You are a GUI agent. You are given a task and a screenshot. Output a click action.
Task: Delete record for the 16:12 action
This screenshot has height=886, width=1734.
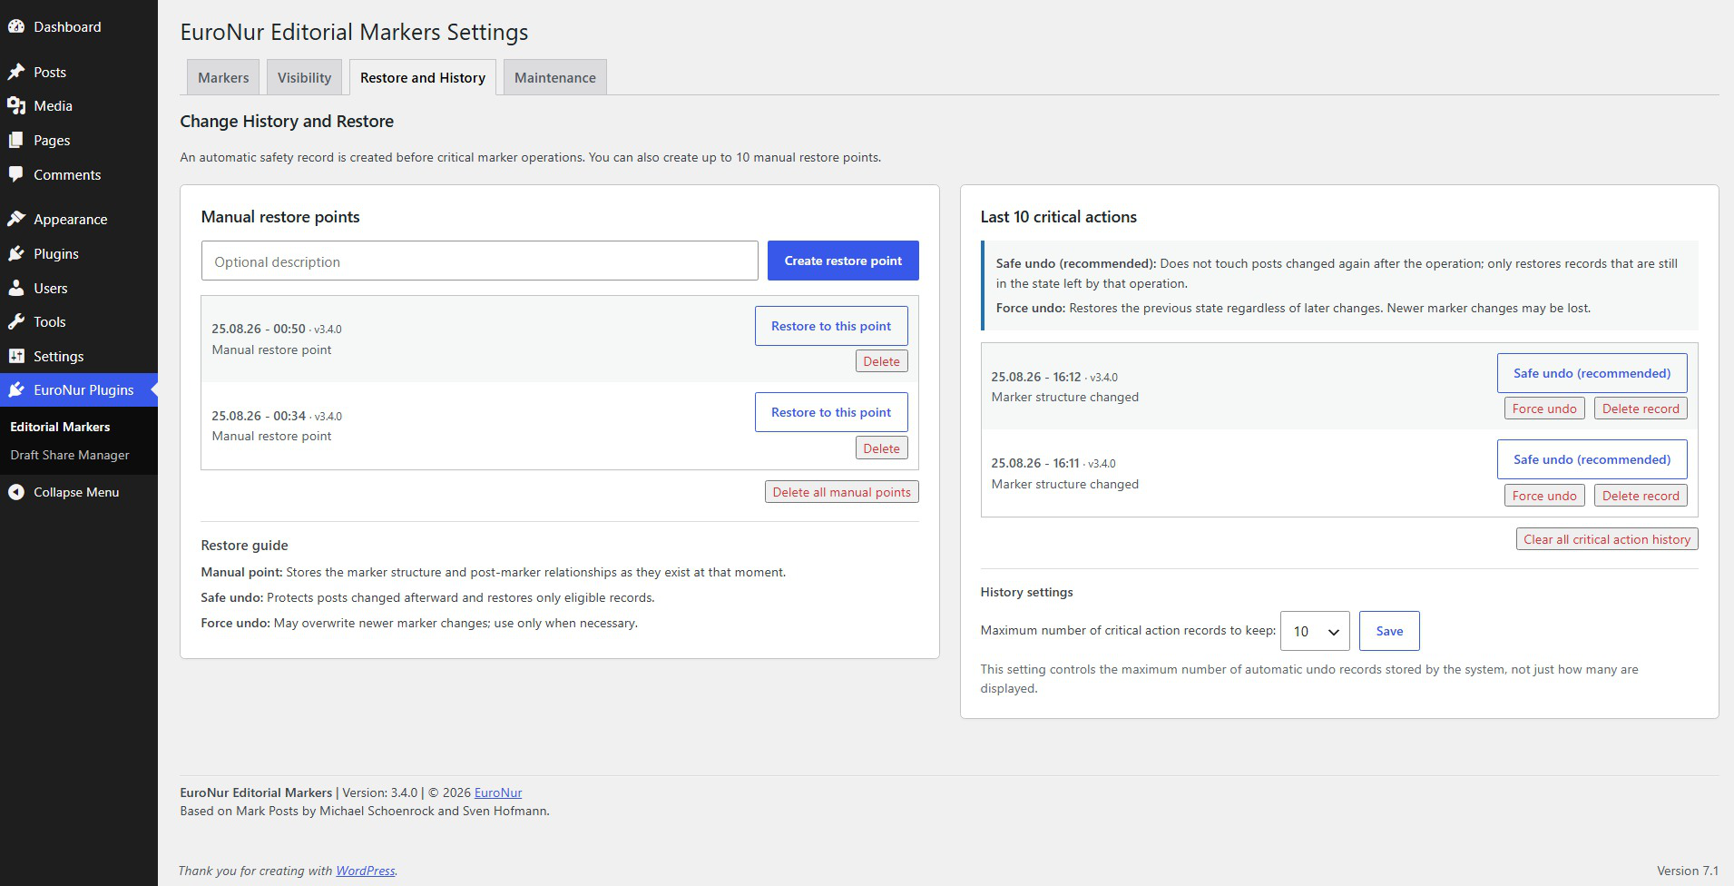[x=1641, y=409]
